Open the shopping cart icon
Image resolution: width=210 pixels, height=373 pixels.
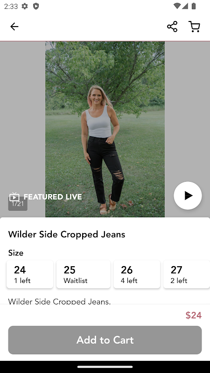point(194,27)
